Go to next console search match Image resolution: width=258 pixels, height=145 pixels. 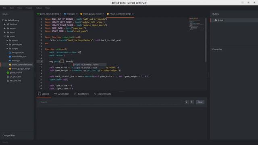[x=192, y=102]
